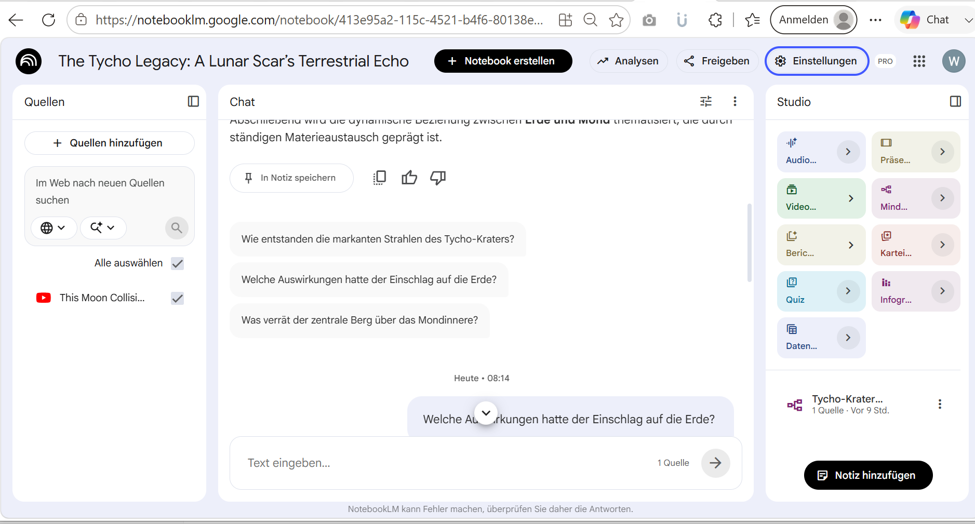Select suggested question about Tycho-Krater Strahlen
975x524 pixels.
coord(378,239)
